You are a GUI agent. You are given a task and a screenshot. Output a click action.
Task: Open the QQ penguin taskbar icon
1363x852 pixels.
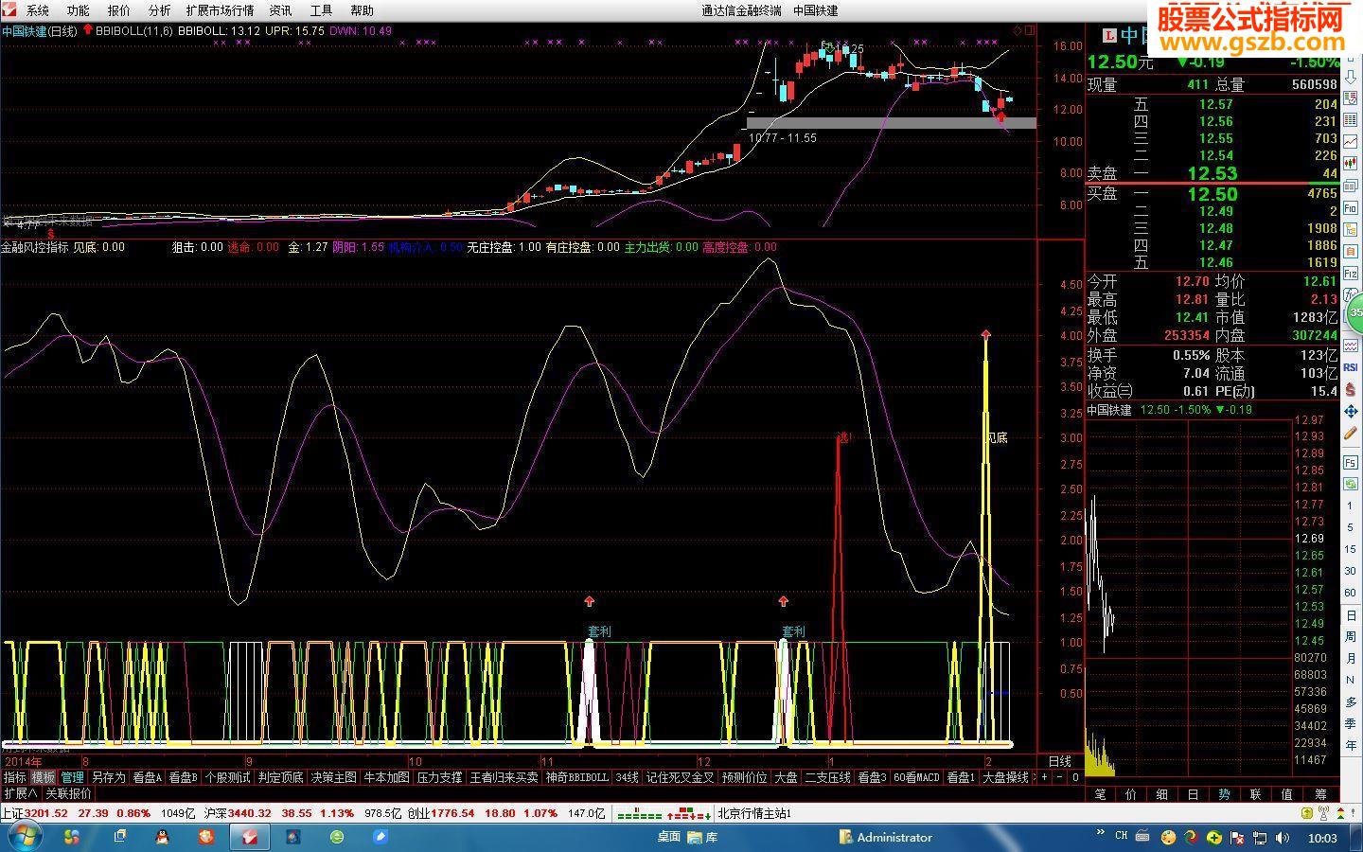pyautogui.click(x=162, y=837)
